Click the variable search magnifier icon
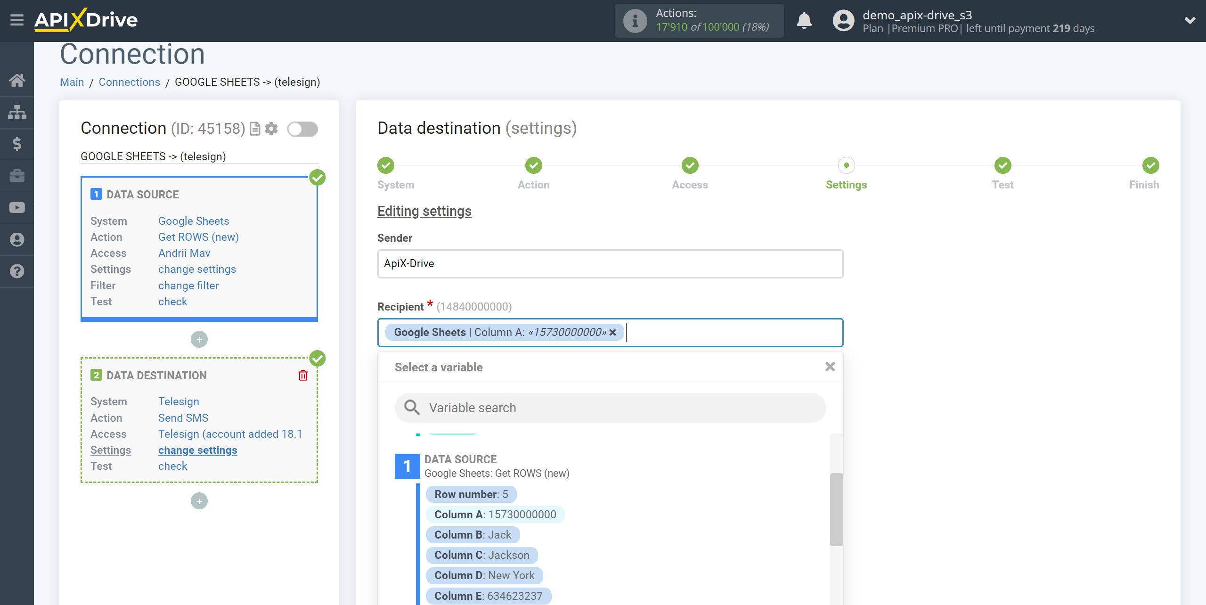Image resolution: width=1206 pixels, height=605 pixels. tap(412, 408)
